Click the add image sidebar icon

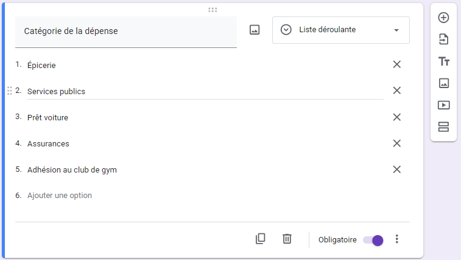pos(443,83)
